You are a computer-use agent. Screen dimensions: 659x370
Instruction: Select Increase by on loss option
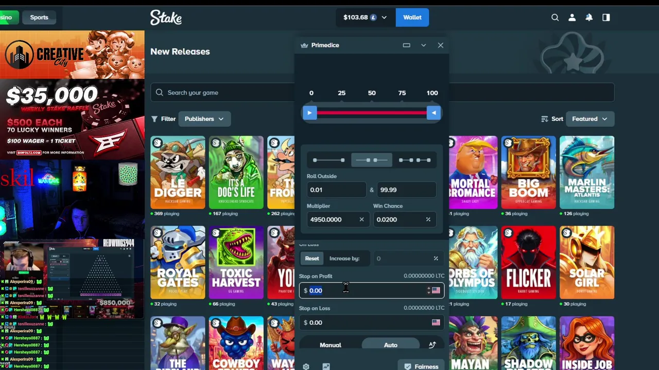click(x=344, y=258)
